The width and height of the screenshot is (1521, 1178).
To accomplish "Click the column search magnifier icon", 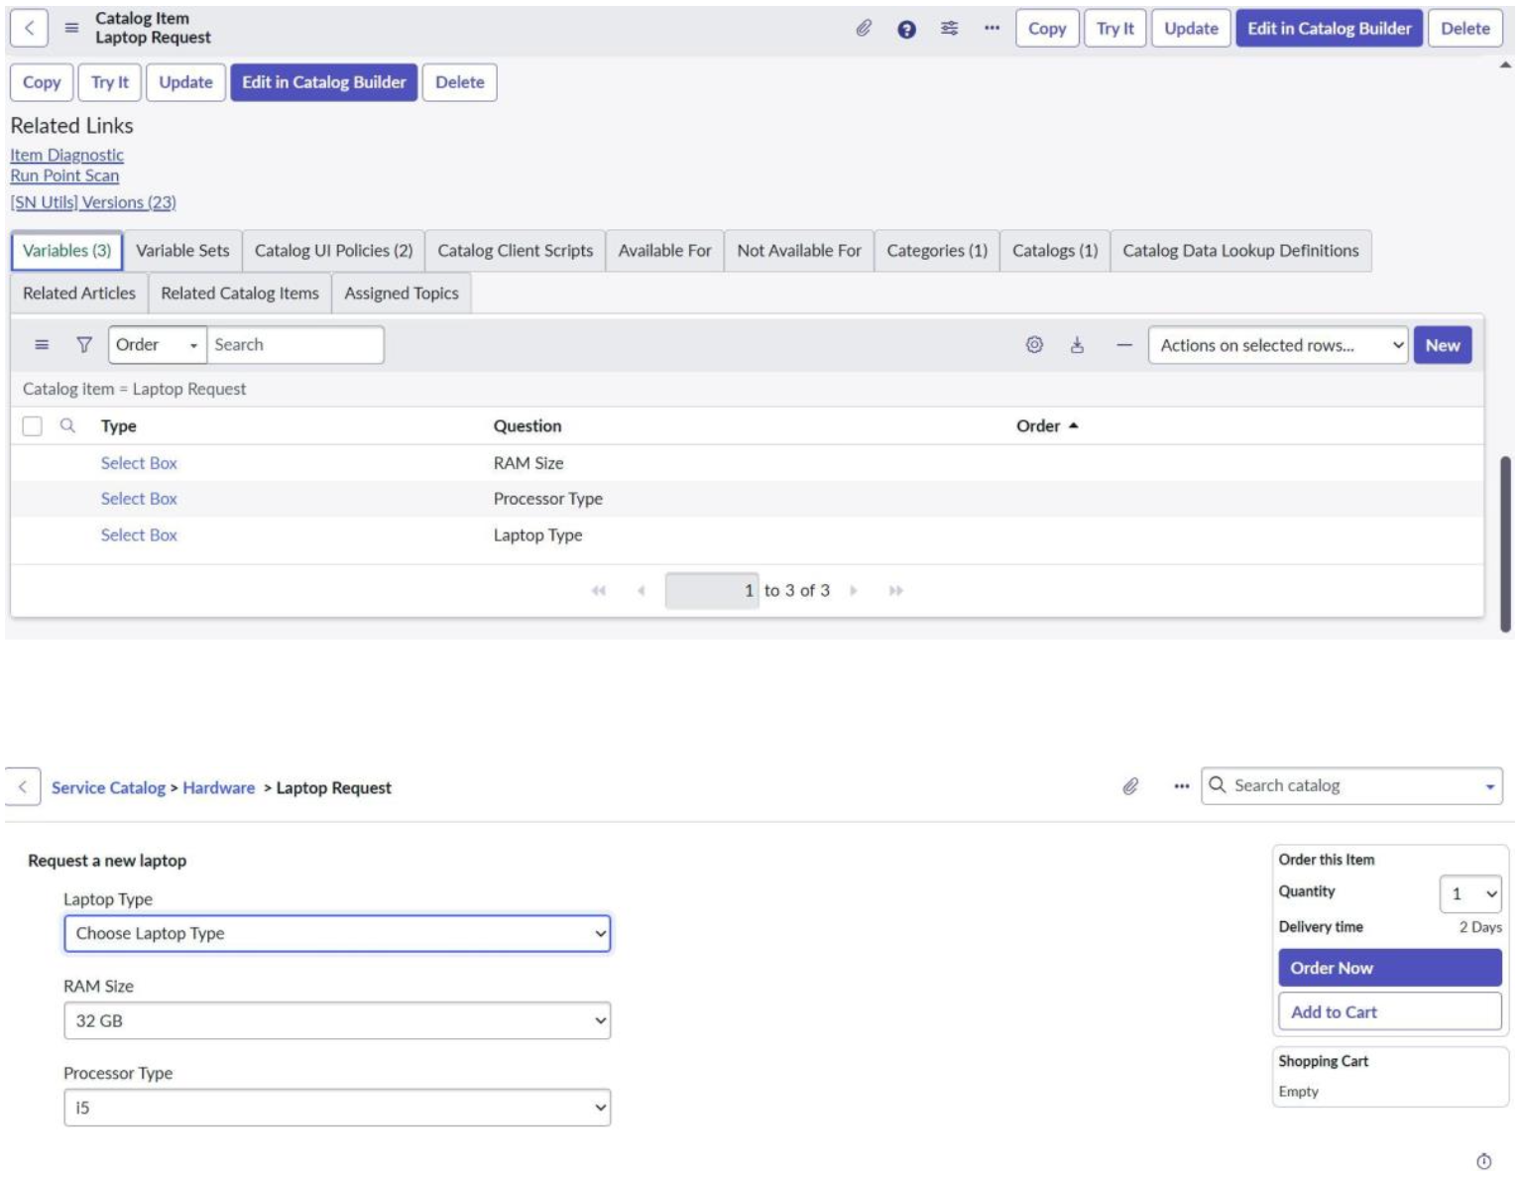I will point(67,425).
